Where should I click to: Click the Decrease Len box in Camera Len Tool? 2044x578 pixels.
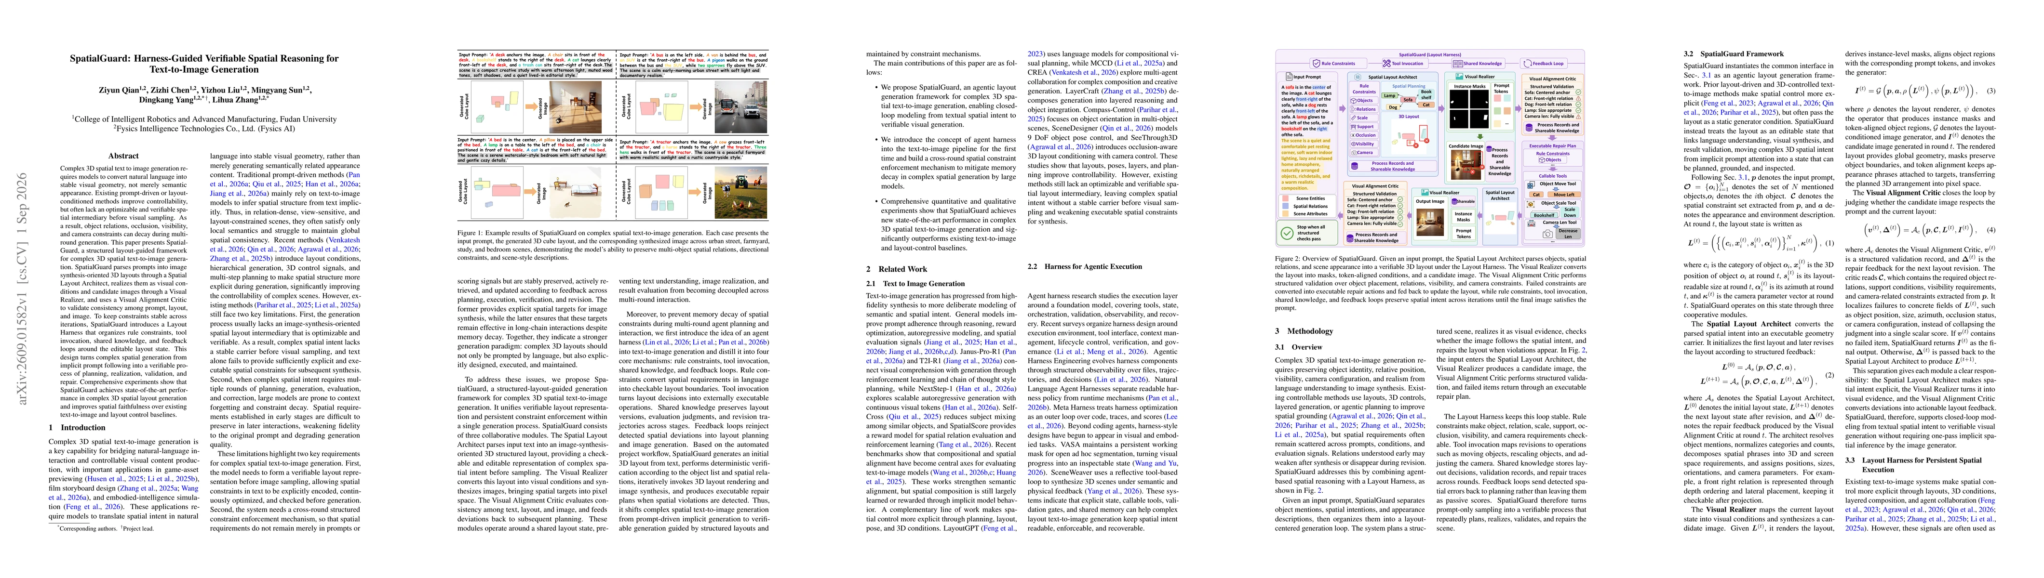1569,234
